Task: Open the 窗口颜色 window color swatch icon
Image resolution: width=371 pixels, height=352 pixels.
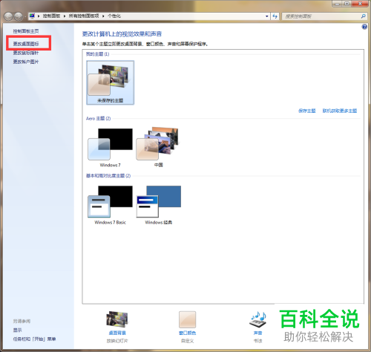Action: point(187,319)
